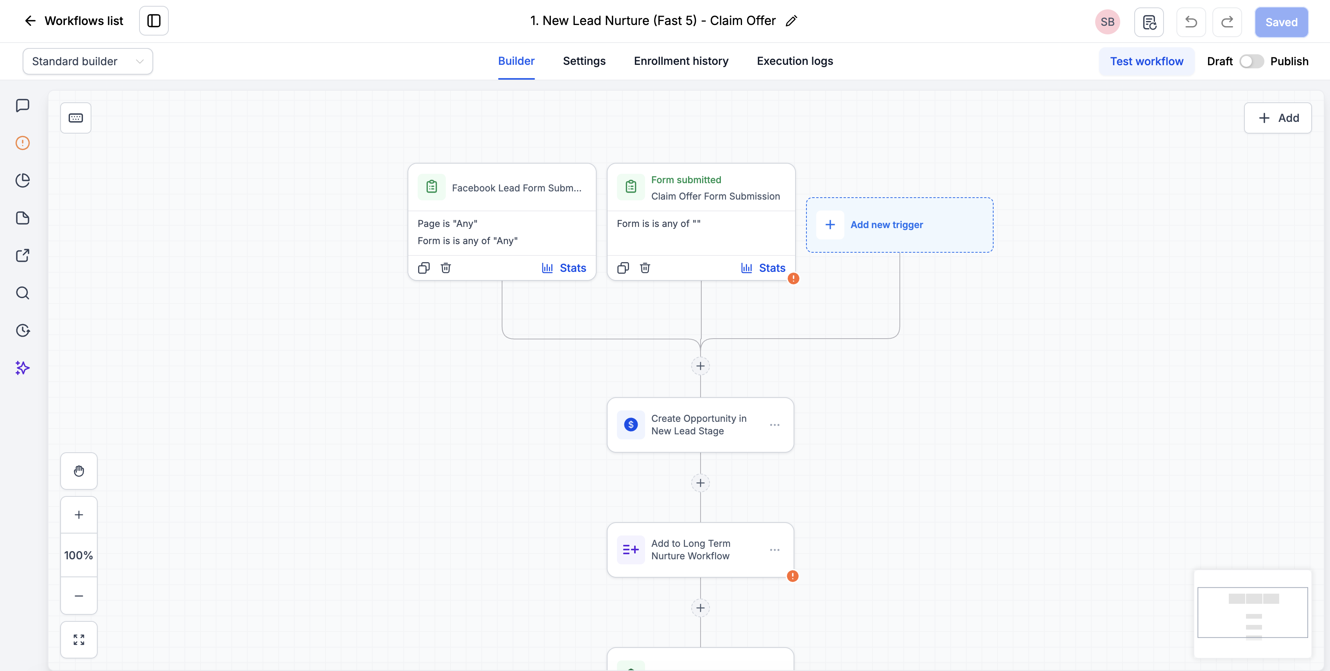This screenshot has height=671, width=1330.
Task: Click the external link icon in sidebar
Action: pyautogui.click(x=23, y=255)
